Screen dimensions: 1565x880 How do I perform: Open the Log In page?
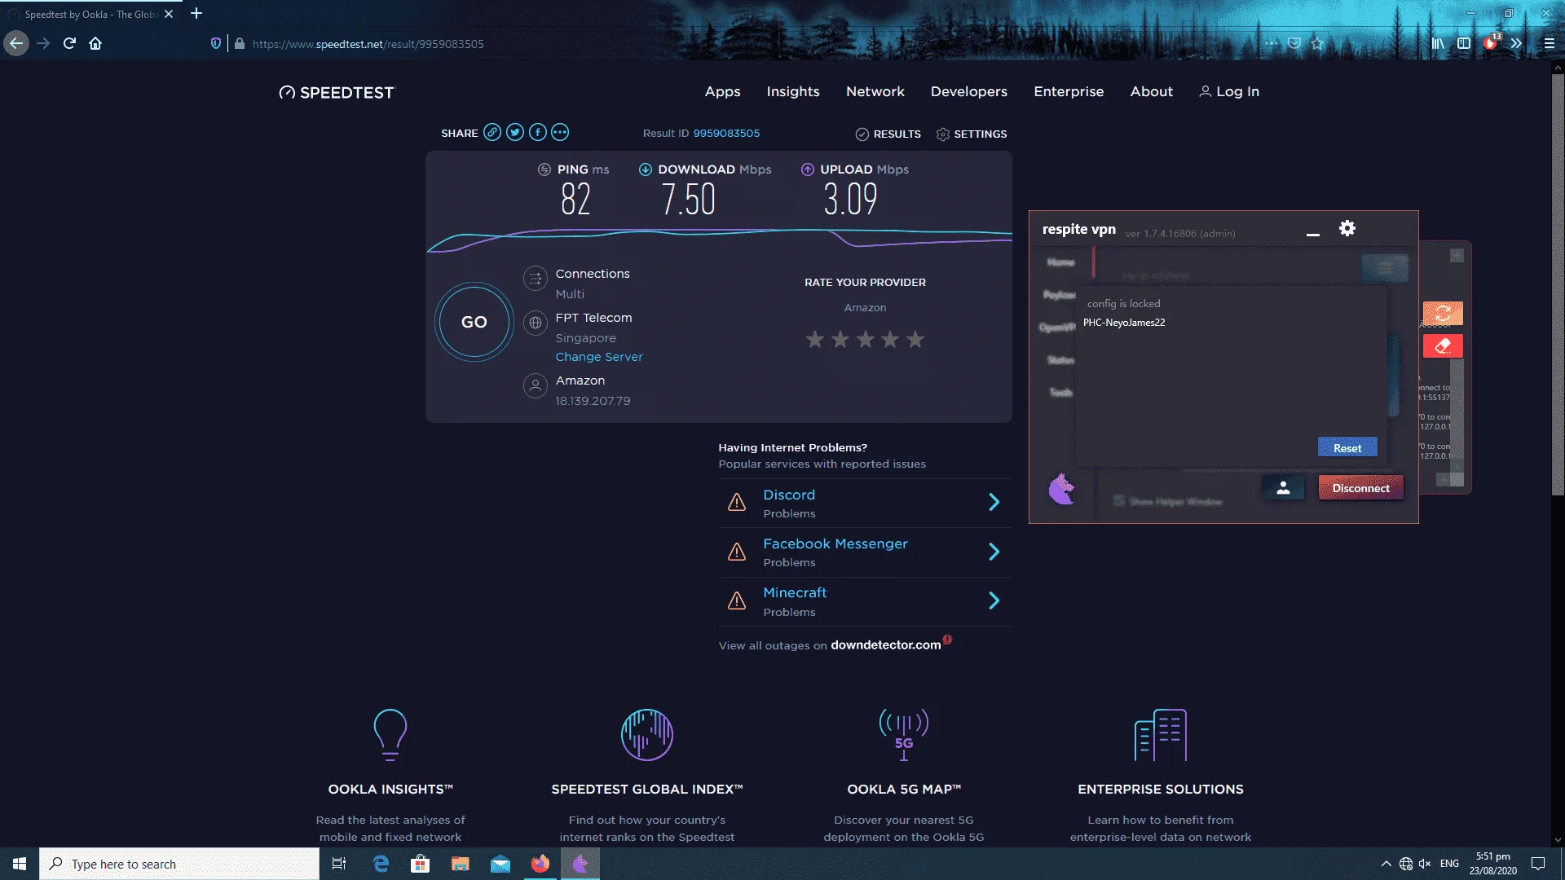coord(1229,91)
